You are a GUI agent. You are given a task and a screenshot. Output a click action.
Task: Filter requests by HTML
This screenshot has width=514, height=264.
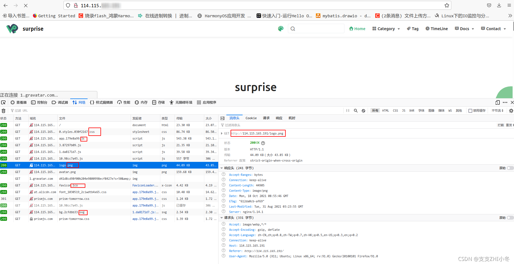[x=386, y=111]
